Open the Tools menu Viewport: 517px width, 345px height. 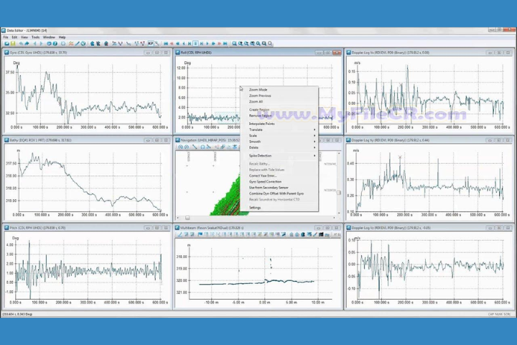[x=35, y=37]
